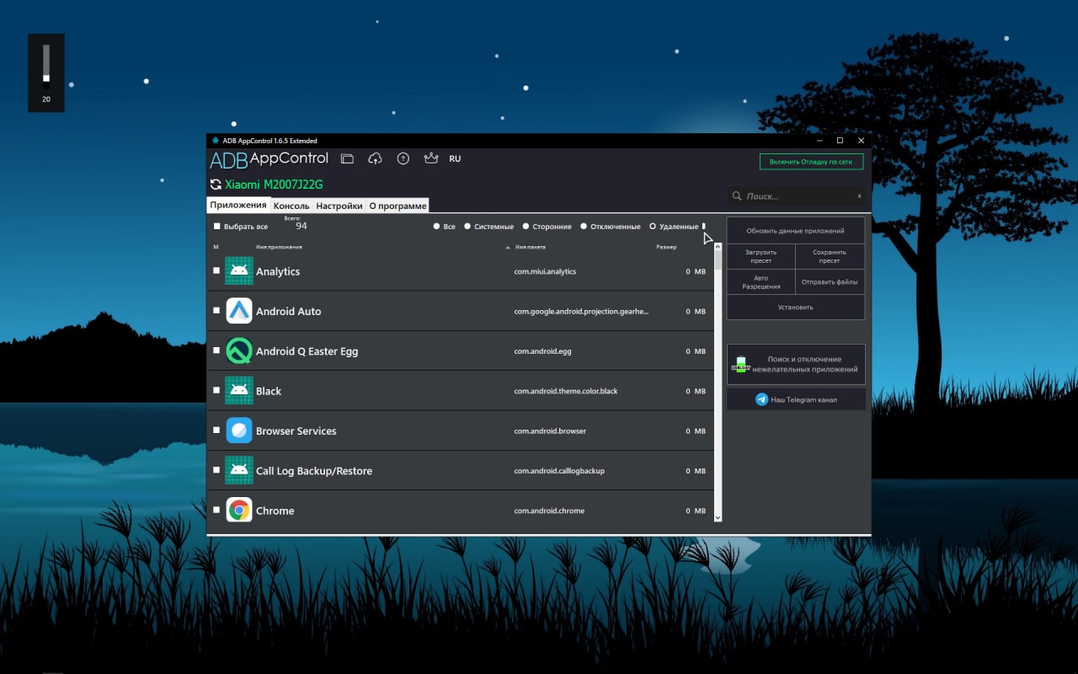Check the Chrome row checkbox
Viewport: 1078px width, 674px height.
[x=216, y=511]
